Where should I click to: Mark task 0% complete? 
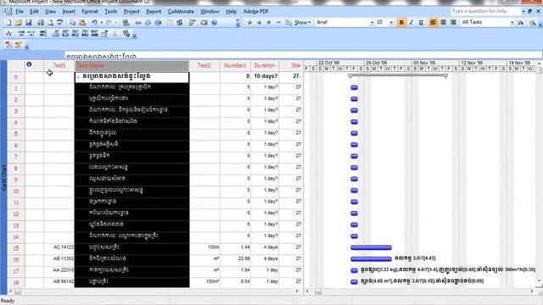point(55,34)
